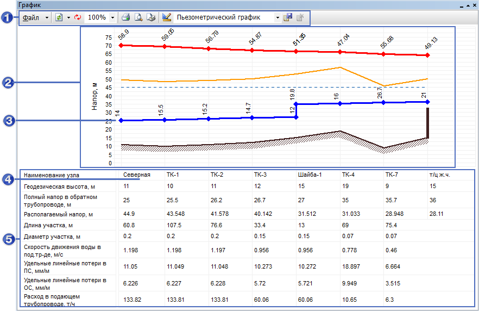The image size is (479, 311).
Task: Click the Шайба-1 node name cell
Action: pyautogui.click(x=310, y=175)
